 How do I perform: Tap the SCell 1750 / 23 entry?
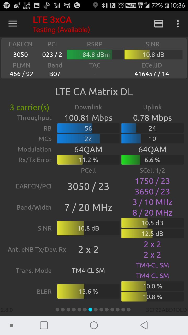tap(152, 181)
